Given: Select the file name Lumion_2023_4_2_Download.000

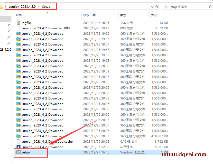Looking at the screenshot, I should [x=46, y=28].
